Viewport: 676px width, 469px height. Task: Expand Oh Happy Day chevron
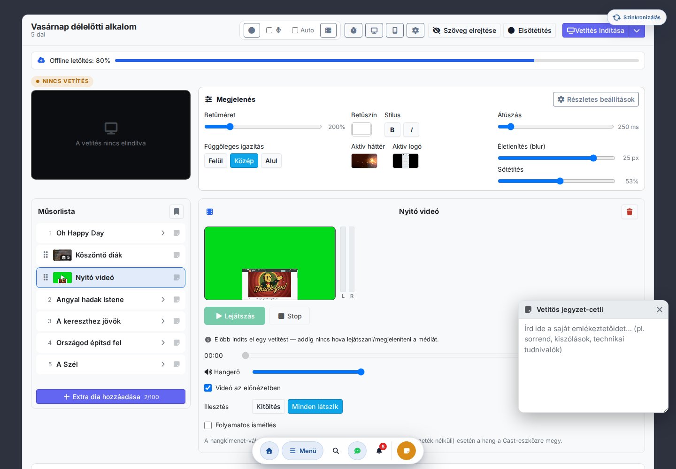click(163, 233)
